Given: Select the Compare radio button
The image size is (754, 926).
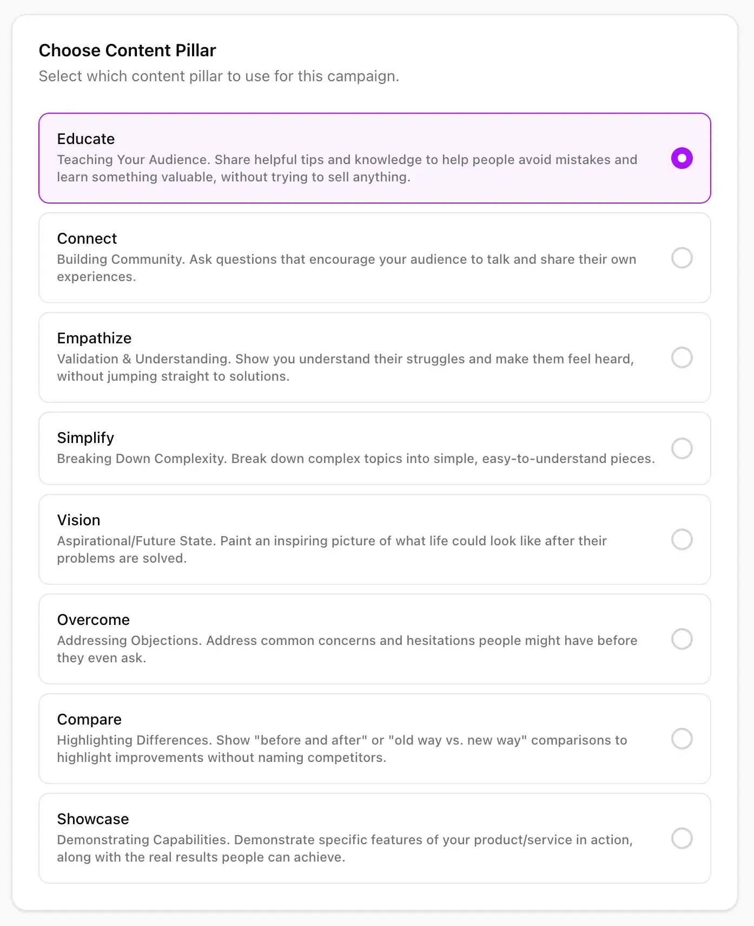Looking at the screenshot, I should pos(682,739).
